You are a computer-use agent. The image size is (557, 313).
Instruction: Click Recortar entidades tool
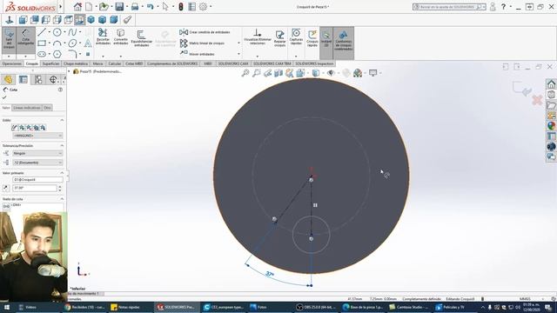pyautogui.click(x=103, y=37)
